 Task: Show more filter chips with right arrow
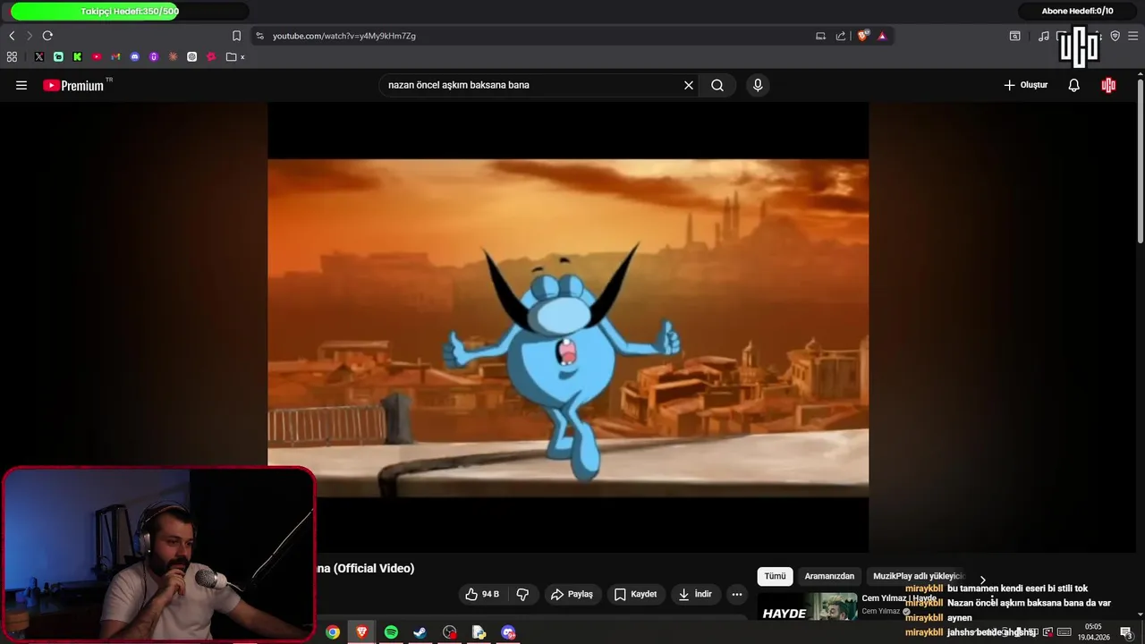coord(982,580)
